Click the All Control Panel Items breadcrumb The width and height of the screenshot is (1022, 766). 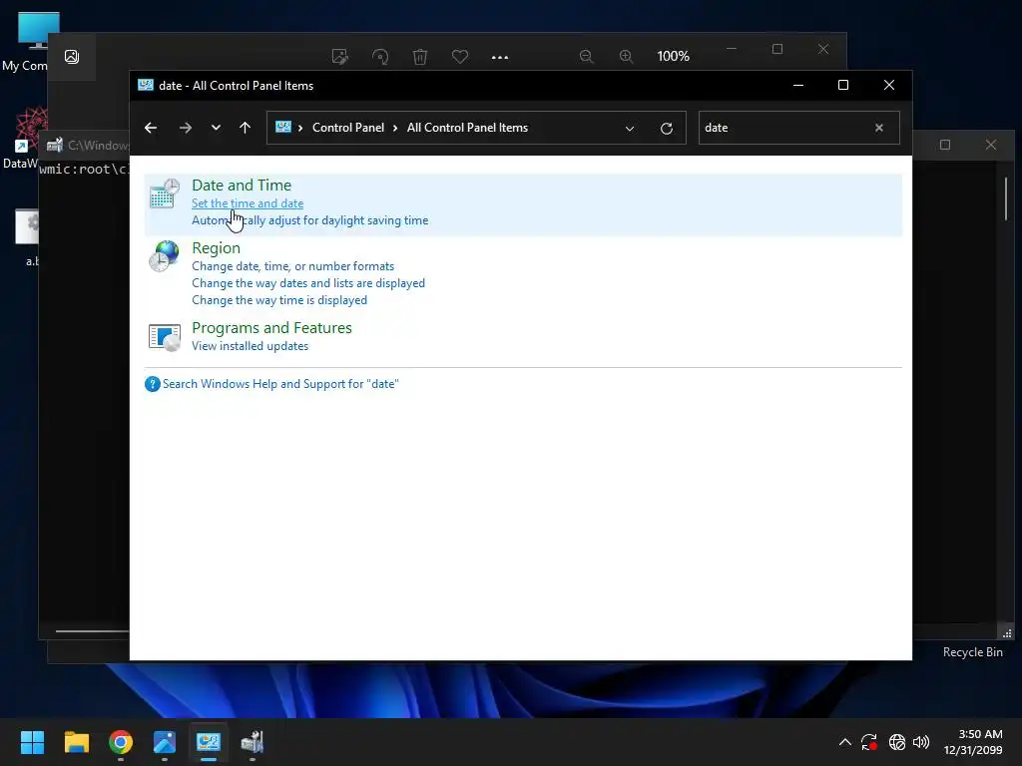(467, 128)
